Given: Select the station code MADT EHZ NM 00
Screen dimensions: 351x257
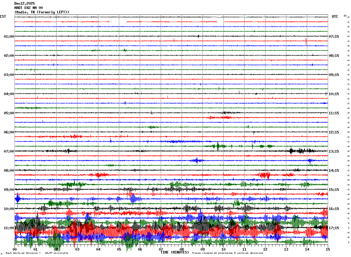Looking at the screenshot, I should point(29,8).
